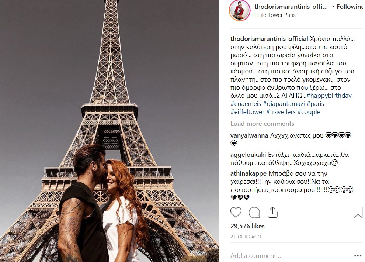The image size is (365, 262).
Task: Open the comment bubble icon
Action: pyautogui.click(x=254, y=213)
